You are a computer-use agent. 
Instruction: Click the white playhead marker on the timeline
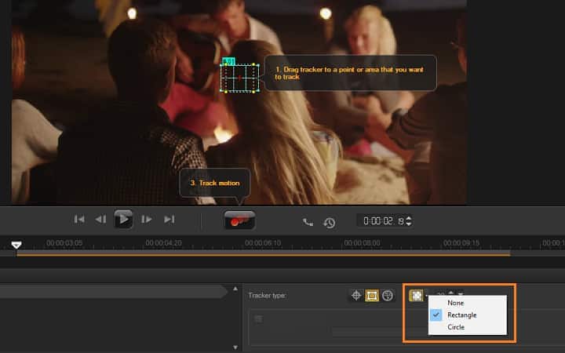coord(16,246)
